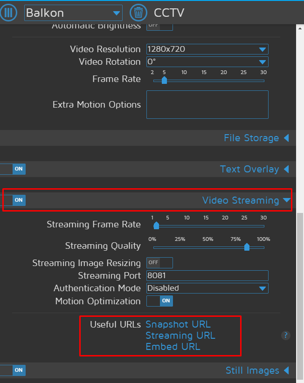Image resolution: width=304 pixels, height=383 pixels.
Task: Disable the Motion Optimization switch
Action: pyautogui.click(x=159, y=301)
